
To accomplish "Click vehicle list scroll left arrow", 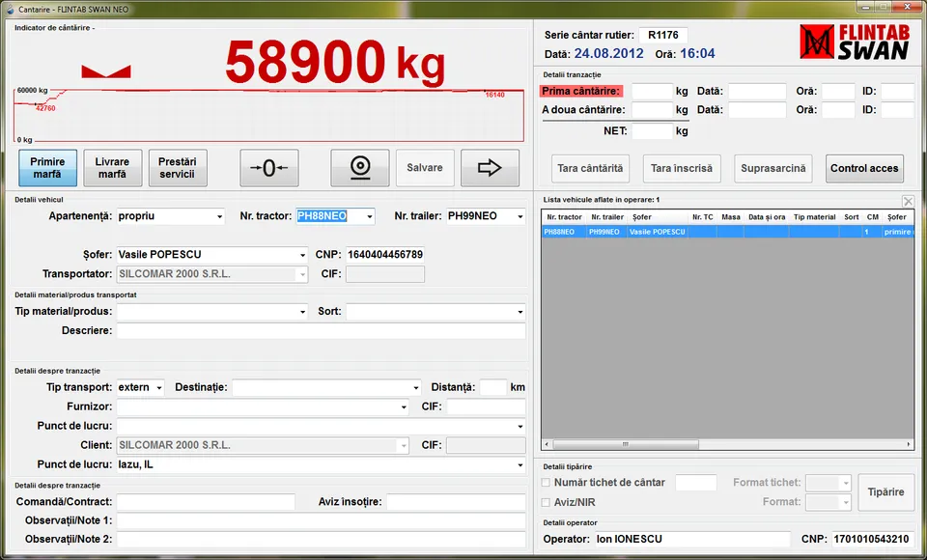I will point(547,444).
